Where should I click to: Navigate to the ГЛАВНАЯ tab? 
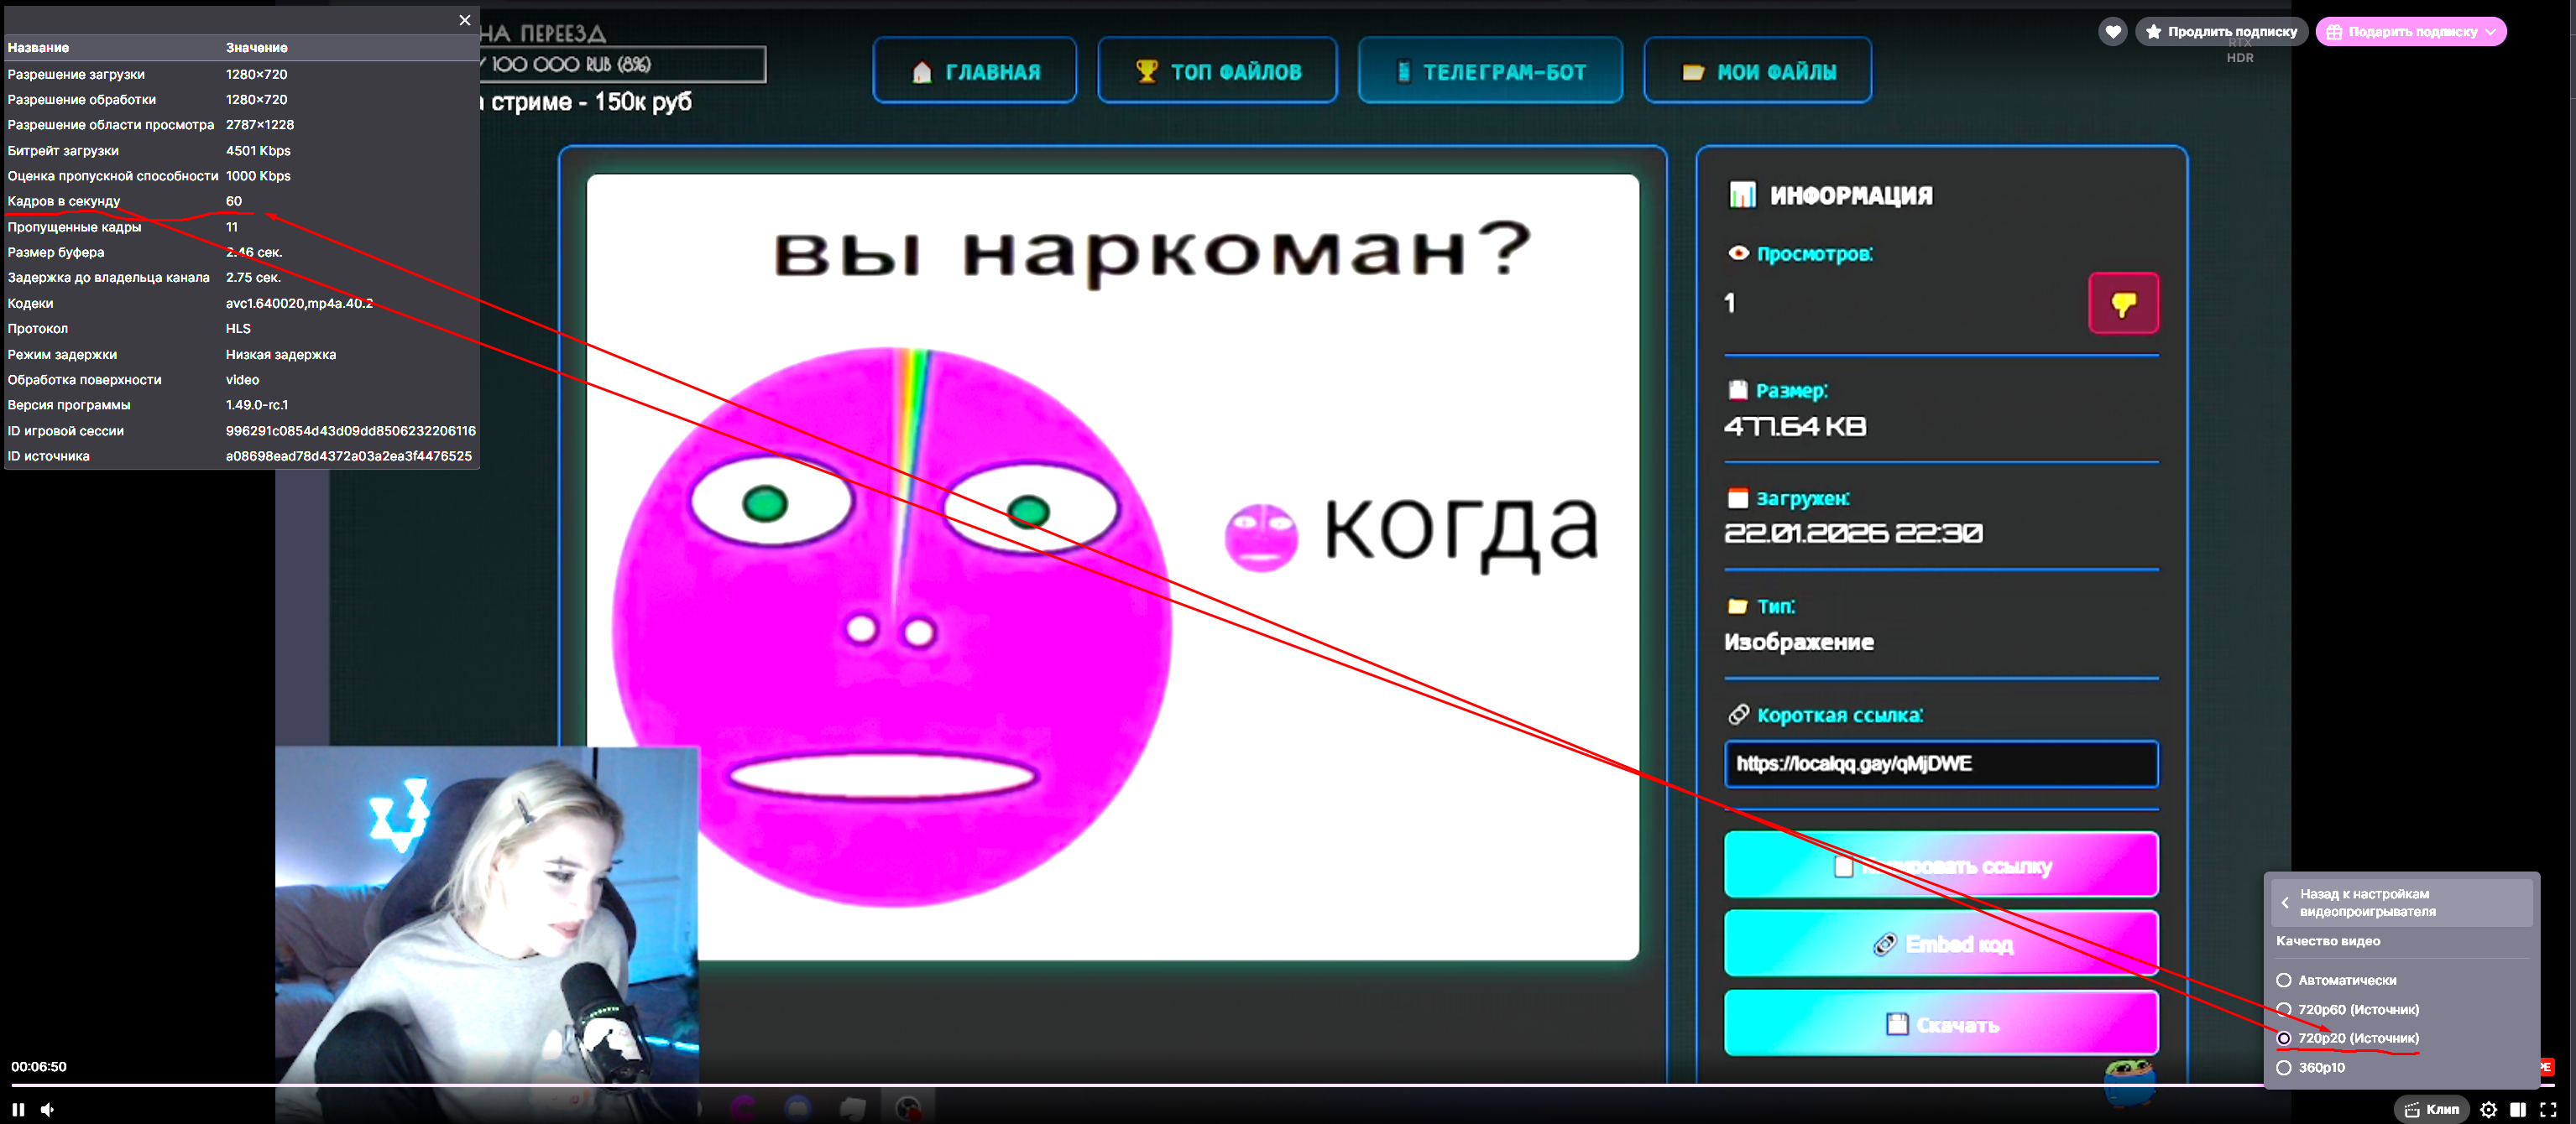point(975,70)
